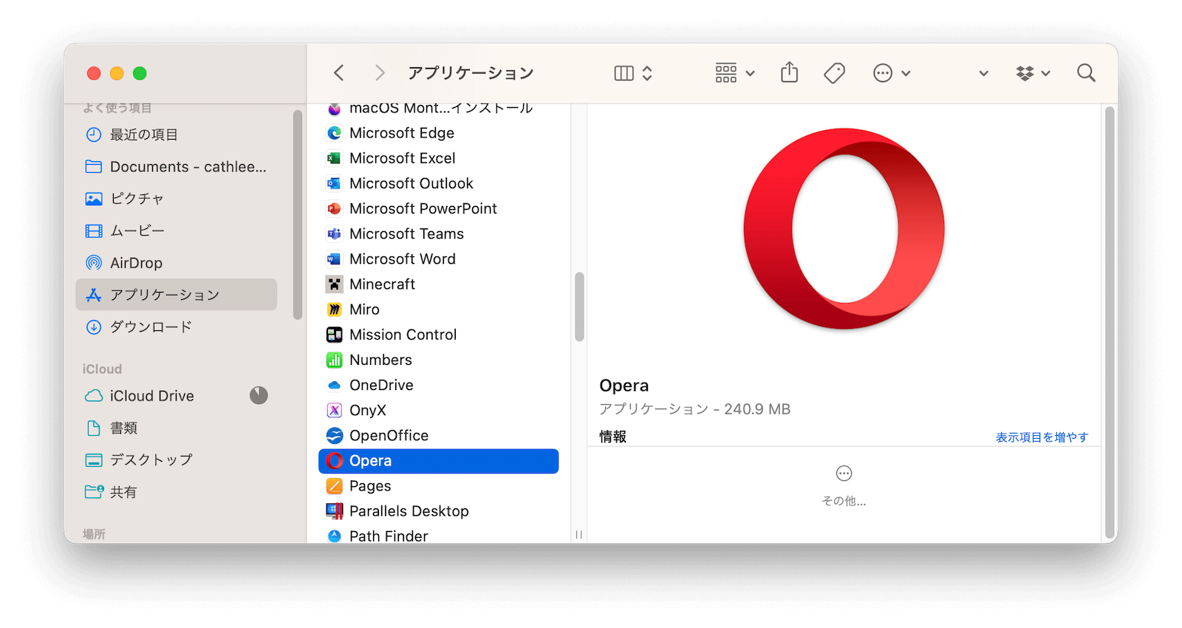Open iCloud Drive in sidebar
Image resolution: width=1182 pixels, height=628 pixels.
click(x=176, y=396)
